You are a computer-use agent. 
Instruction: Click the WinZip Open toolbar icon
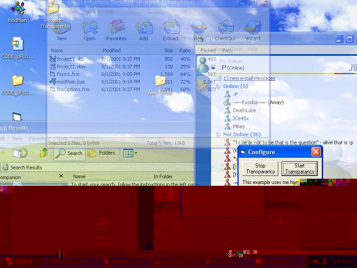coord(89,29)
